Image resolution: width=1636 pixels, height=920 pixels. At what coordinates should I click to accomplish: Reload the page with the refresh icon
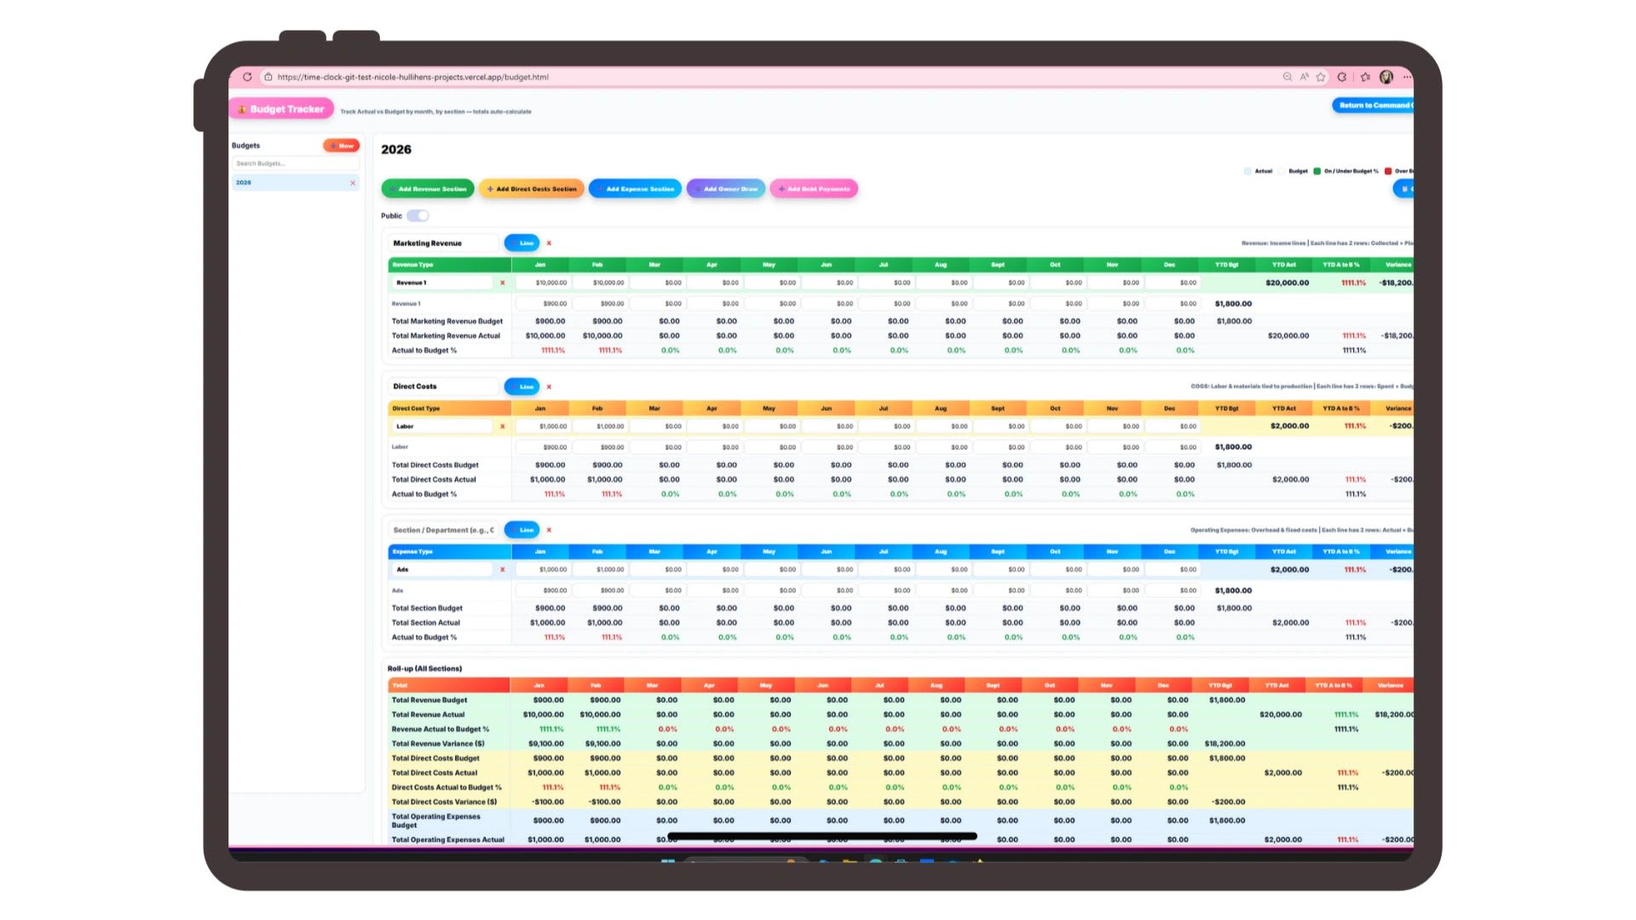tap(247, 77)
